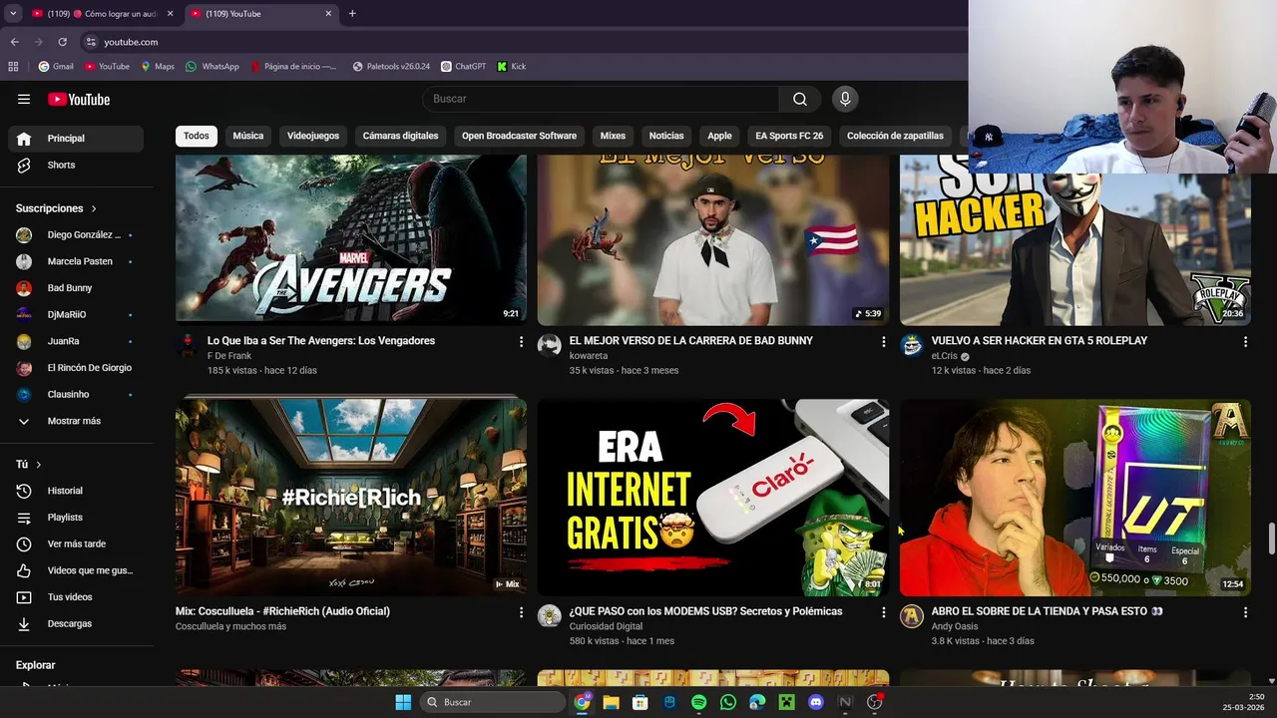This screenshot has height=718, width=1277.
Task: Open three-dot menu for Avengers video
Action: coord(521,341)
